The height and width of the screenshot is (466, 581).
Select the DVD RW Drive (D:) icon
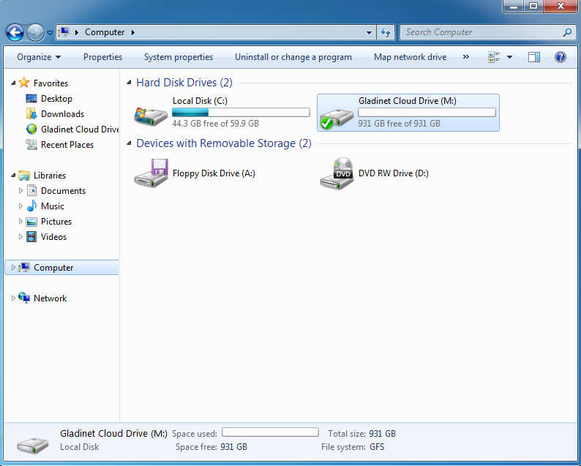coord(337,173)
